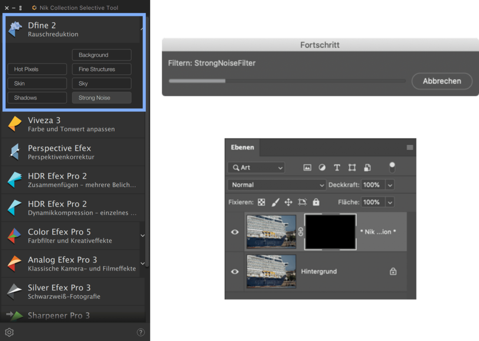The image size is (479, 341).
Task: Open the Normal blend mode dropdown
Action: tap(276, 185)
